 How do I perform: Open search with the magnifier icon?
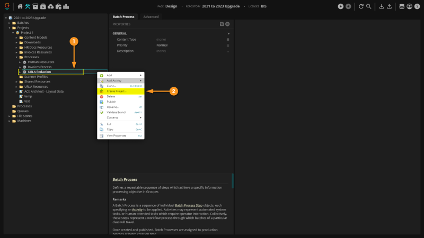click(x=368, y=6)
